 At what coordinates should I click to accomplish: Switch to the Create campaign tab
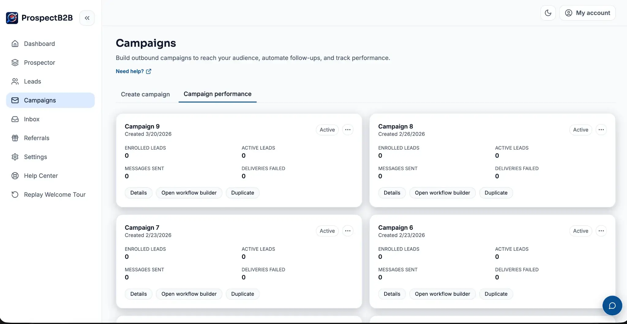145,94
